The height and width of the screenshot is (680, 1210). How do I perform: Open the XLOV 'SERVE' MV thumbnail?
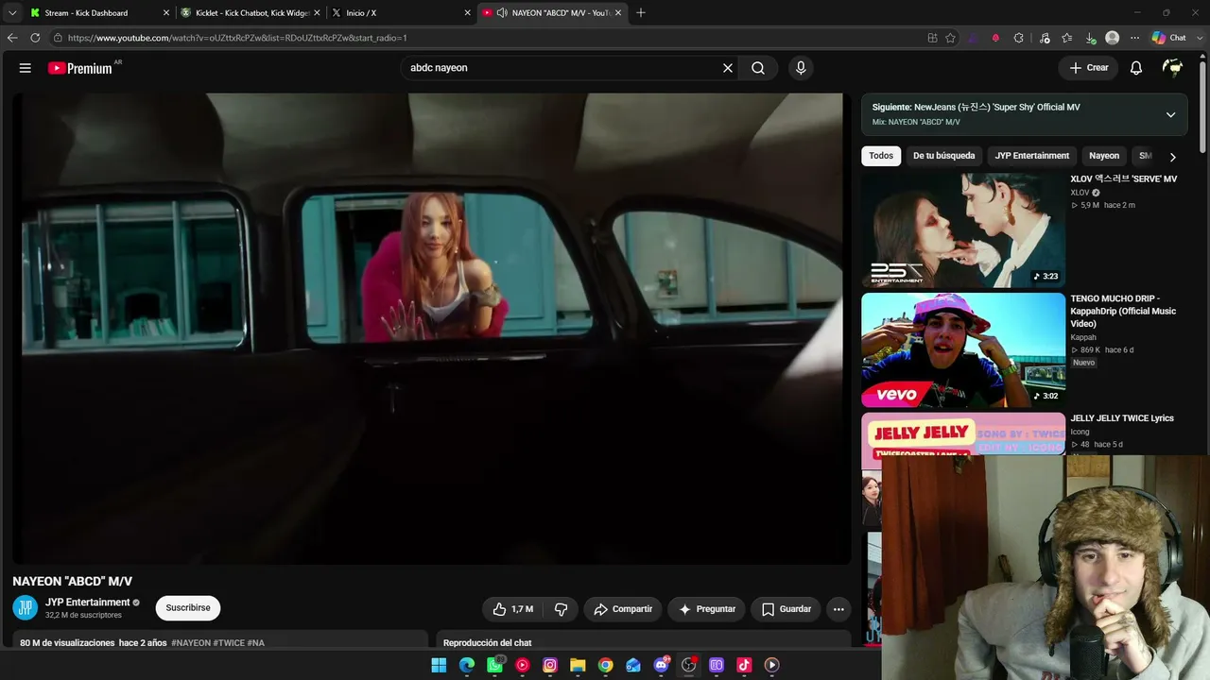(963, 230)
